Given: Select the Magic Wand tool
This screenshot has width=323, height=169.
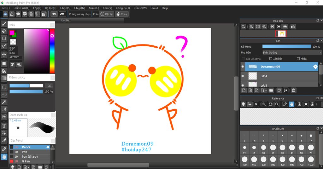Looking at the screenshot, I should coord(4,102).
